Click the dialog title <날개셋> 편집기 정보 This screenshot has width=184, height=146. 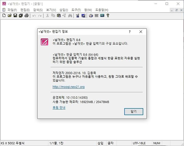click(53, 31)
